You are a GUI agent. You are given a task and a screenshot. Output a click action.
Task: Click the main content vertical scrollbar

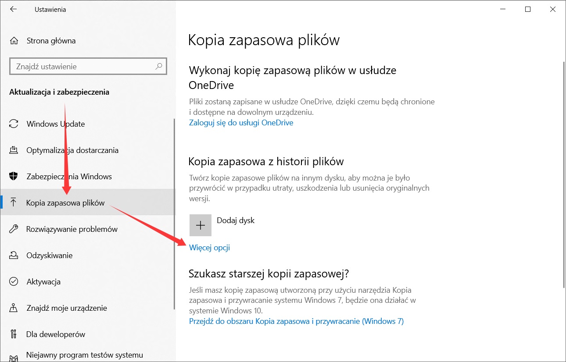563,175
